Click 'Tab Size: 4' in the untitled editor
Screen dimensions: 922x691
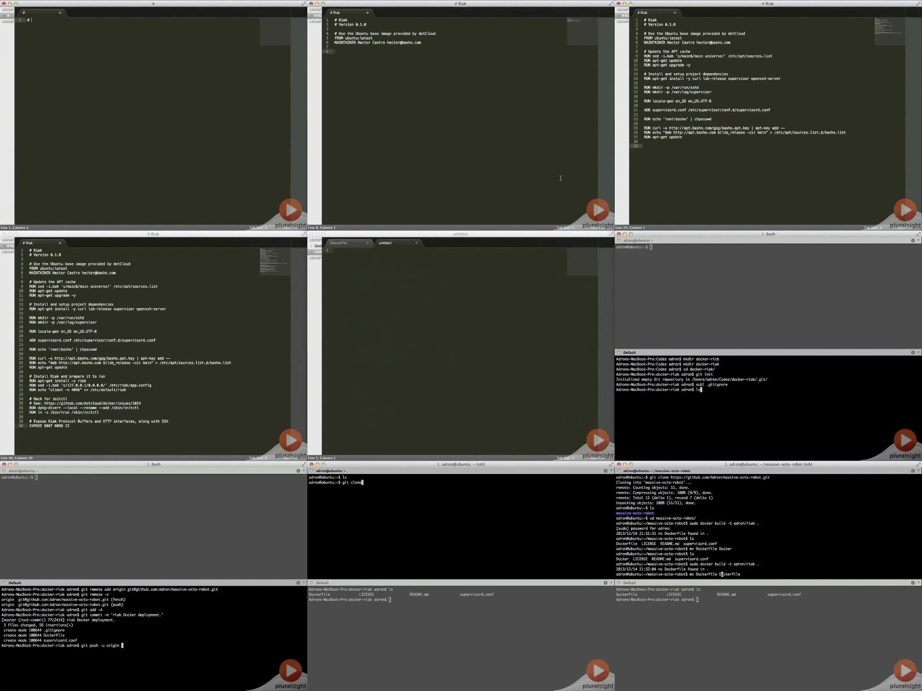565,458
